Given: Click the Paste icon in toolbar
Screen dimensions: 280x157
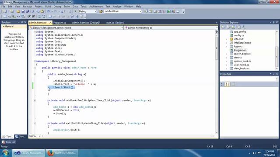Looking at the screenshot, I should click(42, 11).
